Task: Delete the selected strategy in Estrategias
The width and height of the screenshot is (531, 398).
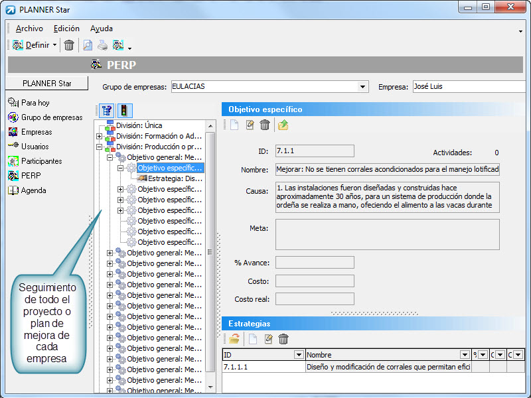Action: click(x=283, y=339)
